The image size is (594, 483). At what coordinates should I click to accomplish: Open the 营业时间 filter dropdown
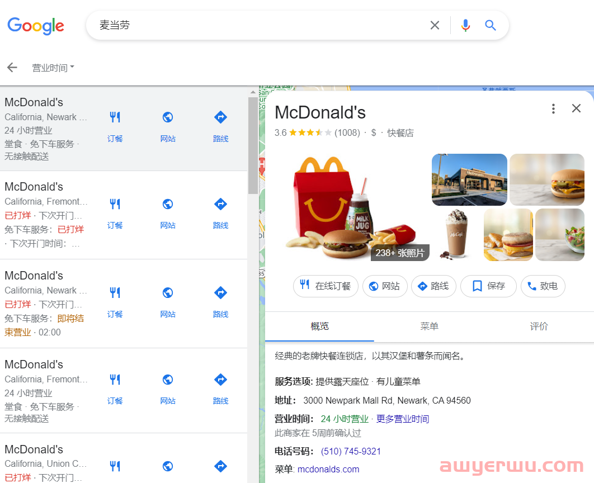tap(53, 68)
